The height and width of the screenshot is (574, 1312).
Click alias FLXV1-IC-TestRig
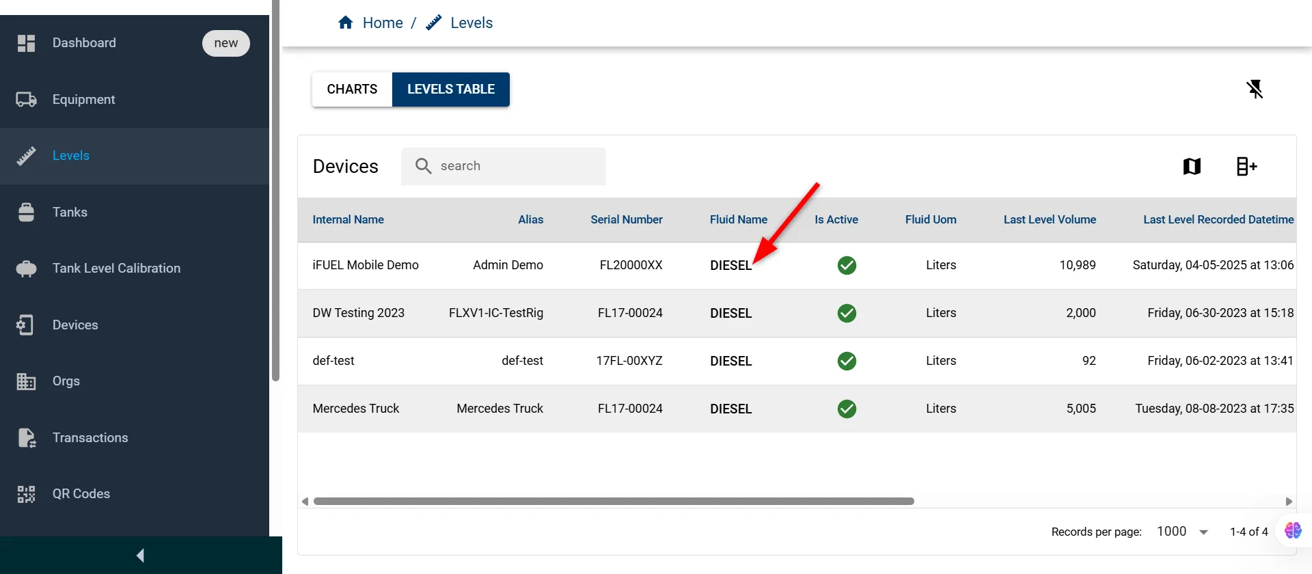coord(496,313)
